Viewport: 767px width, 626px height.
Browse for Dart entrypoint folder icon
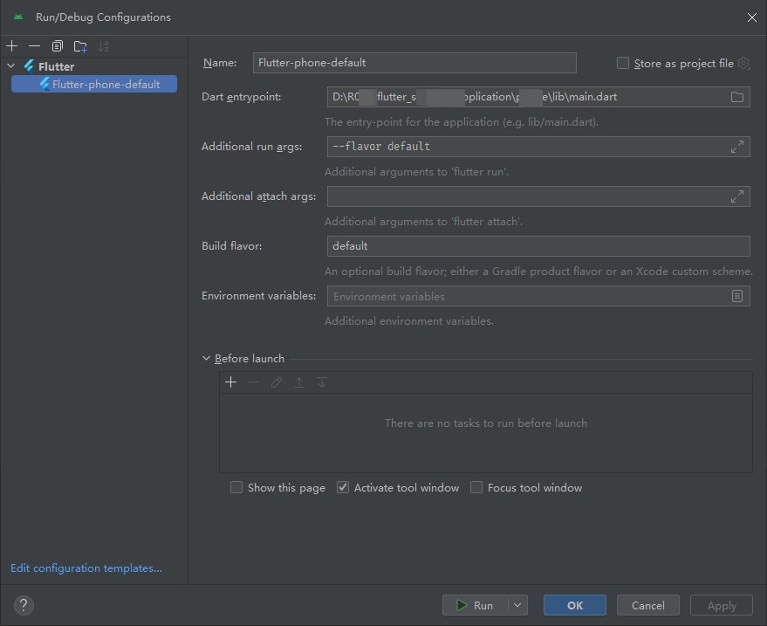click(x=737, y=97)
